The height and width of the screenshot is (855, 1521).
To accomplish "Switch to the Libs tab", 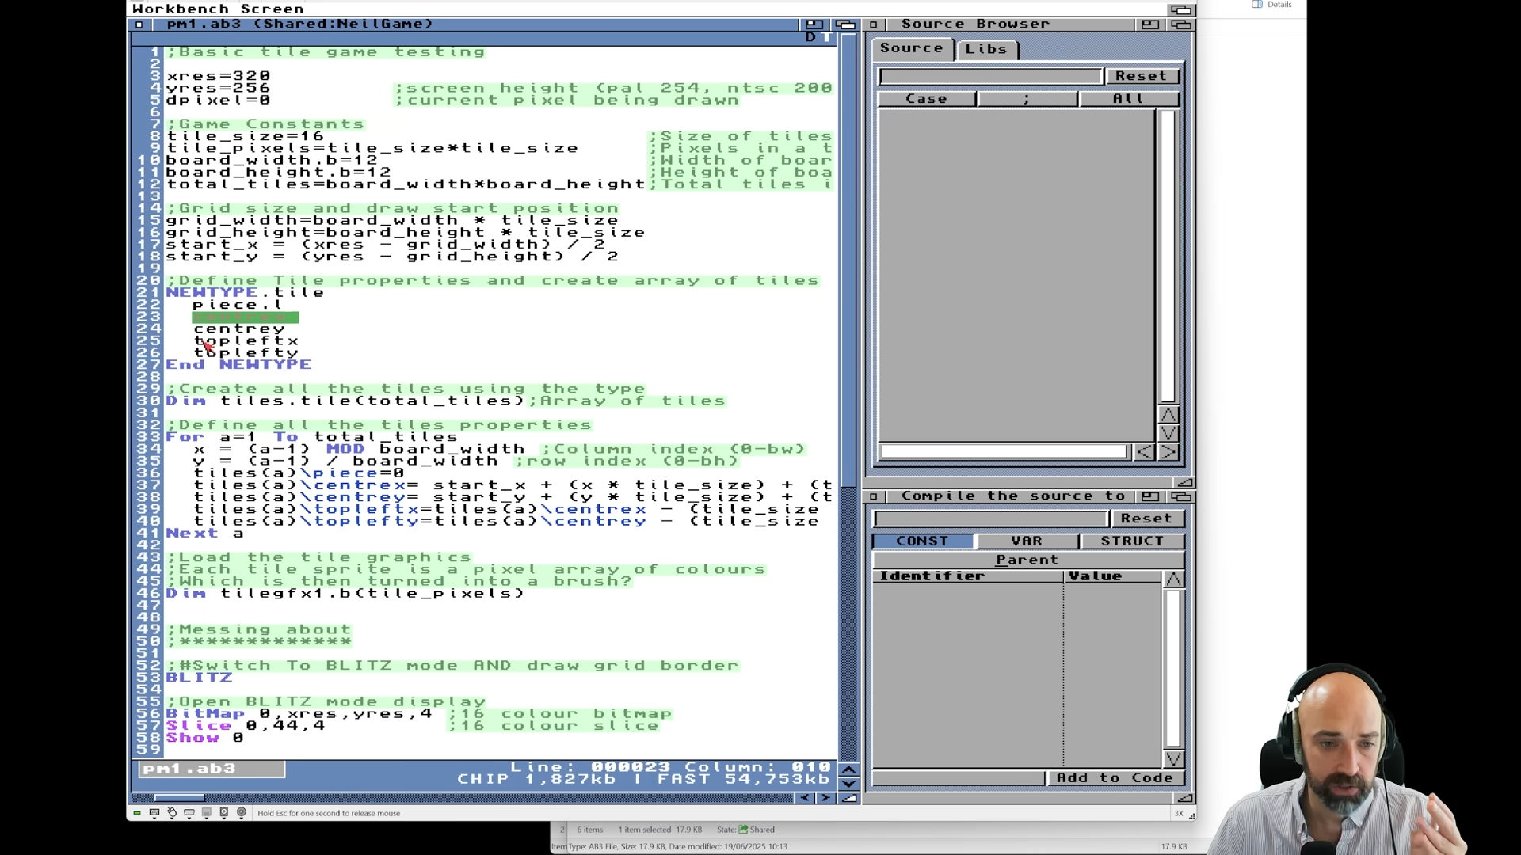I will (986, 49).
